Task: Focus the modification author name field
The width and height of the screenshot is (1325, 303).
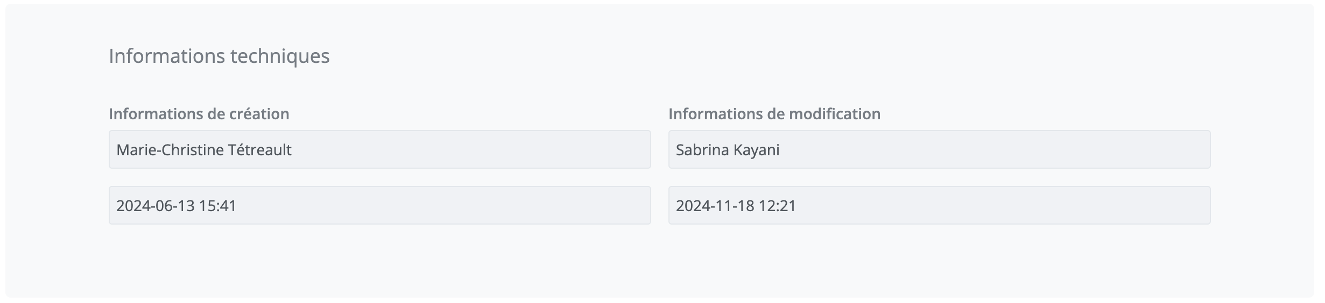Action: click(x=939, y=149)
